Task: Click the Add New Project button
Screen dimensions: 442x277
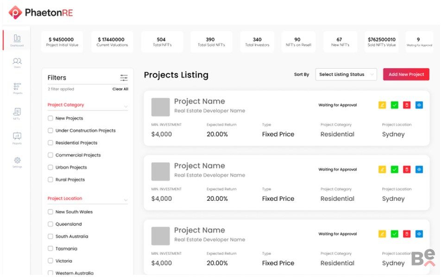Action: (406, 74)
